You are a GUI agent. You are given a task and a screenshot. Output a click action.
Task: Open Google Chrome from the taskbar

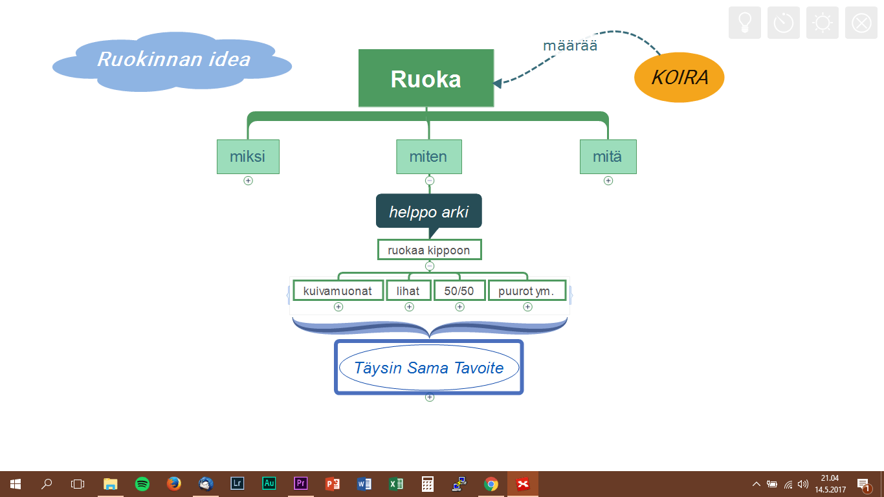491,483
